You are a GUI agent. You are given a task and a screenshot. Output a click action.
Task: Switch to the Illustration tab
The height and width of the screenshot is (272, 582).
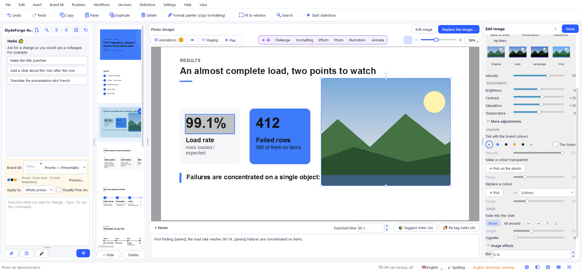coord(357,40)
